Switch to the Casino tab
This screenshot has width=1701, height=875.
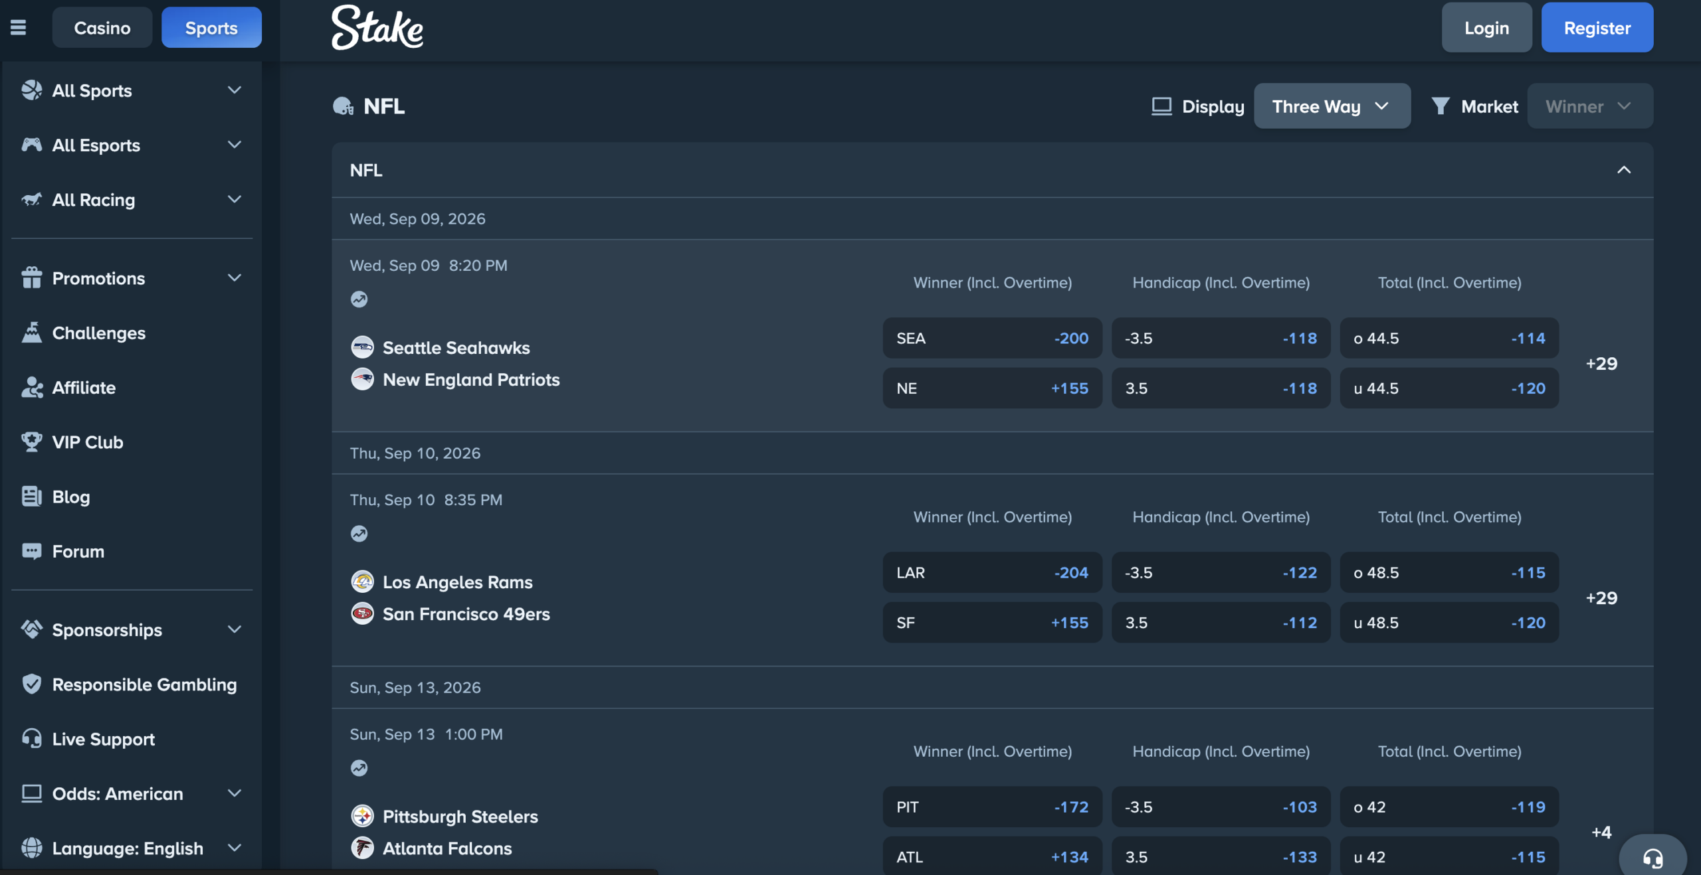pyautogui.click(x=102, y=27)
